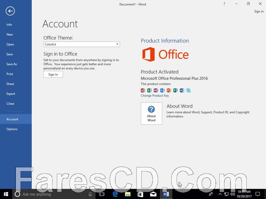Click the Sign In button

coord(53,74)
